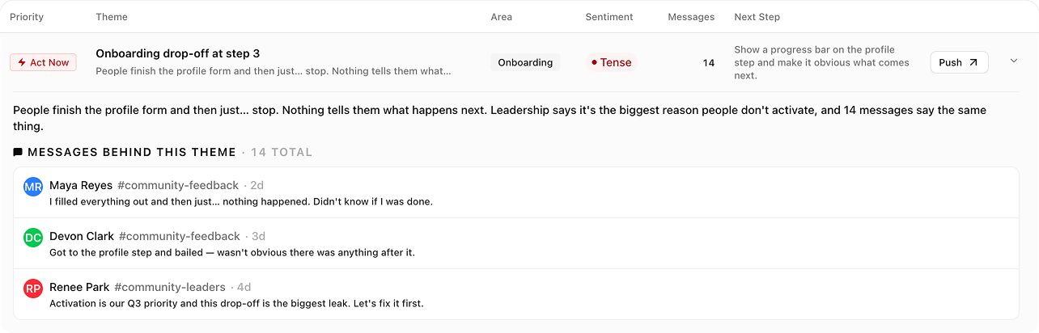
Task: Click the Onboarding area tag
Action: tap(525, 62)
